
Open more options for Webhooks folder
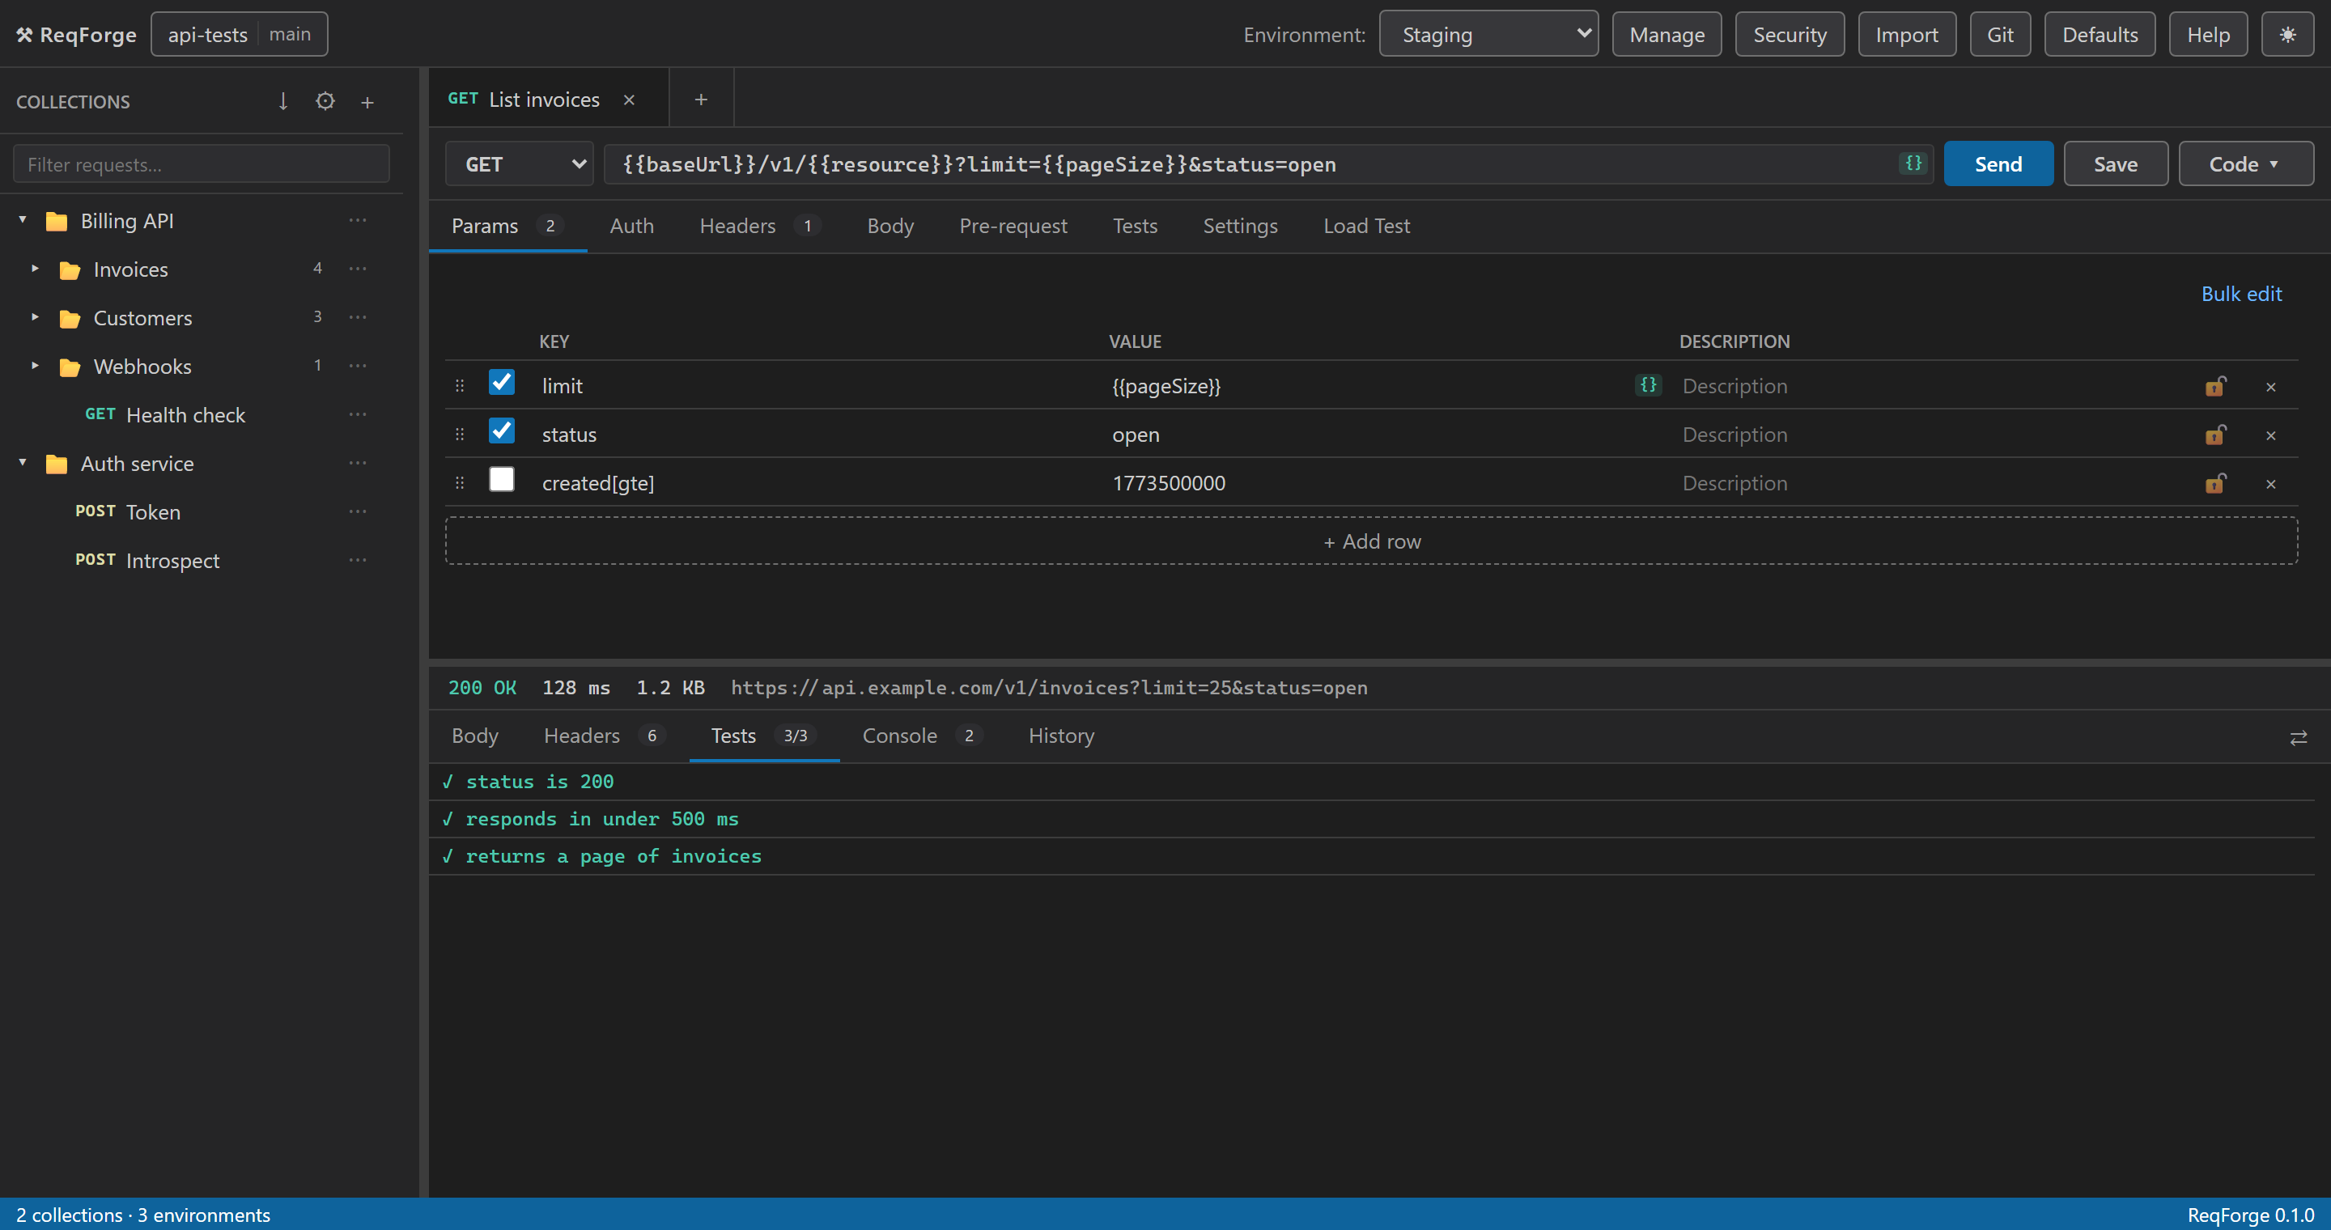click(359, 367)
